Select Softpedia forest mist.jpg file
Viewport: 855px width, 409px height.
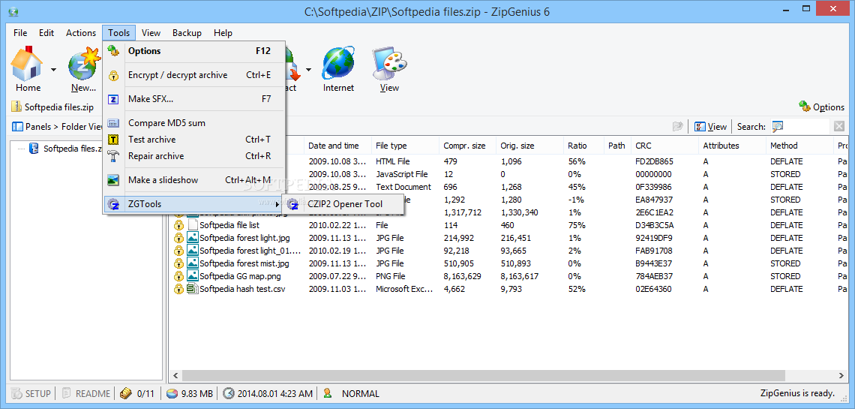pyautogui.click(x=243, y=263)
